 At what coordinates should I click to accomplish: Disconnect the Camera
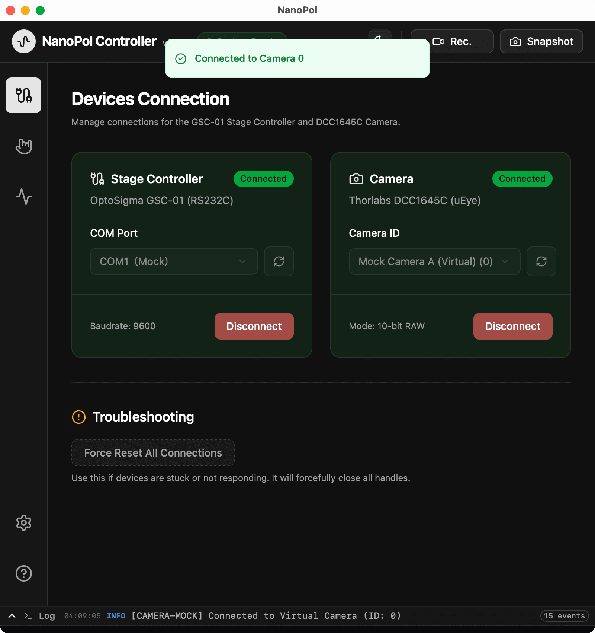tap(513, 326)
